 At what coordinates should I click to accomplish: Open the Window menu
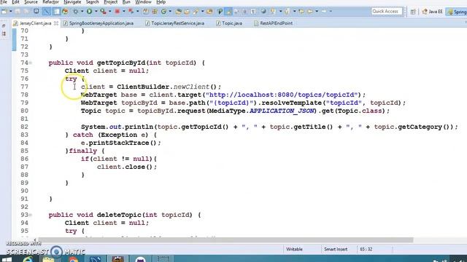143,2
